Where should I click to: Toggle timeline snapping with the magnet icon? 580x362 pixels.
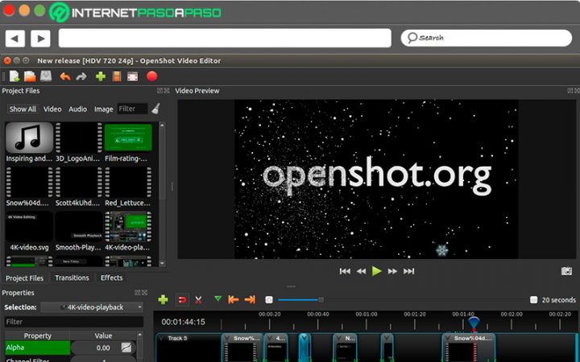(x=182, y=299)
